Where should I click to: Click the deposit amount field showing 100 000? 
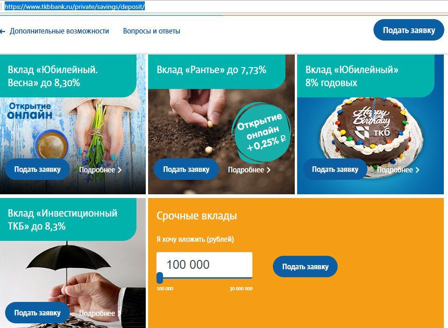(x=204, y=265)
